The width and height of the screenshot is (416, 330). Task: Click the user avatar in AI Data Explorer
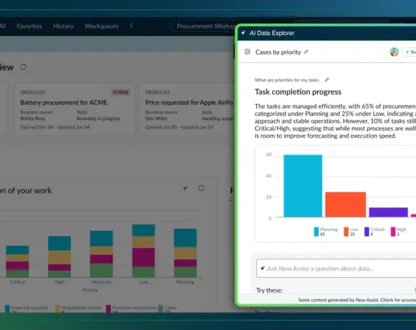click(394, 52)
